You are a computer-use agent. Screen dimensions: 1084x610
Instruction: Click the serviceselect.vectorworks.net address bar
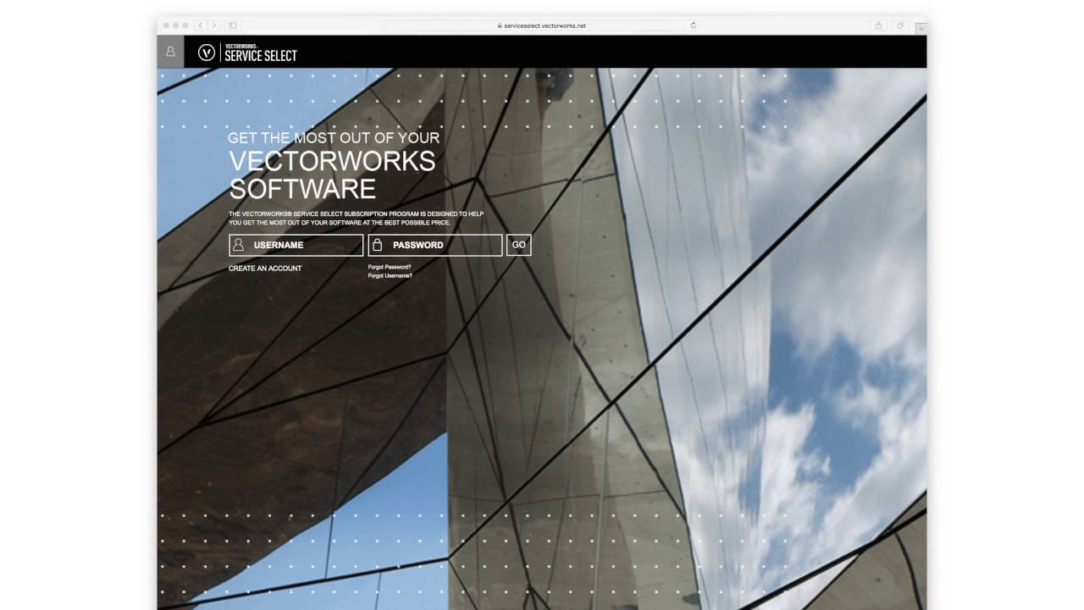point(542,25)
